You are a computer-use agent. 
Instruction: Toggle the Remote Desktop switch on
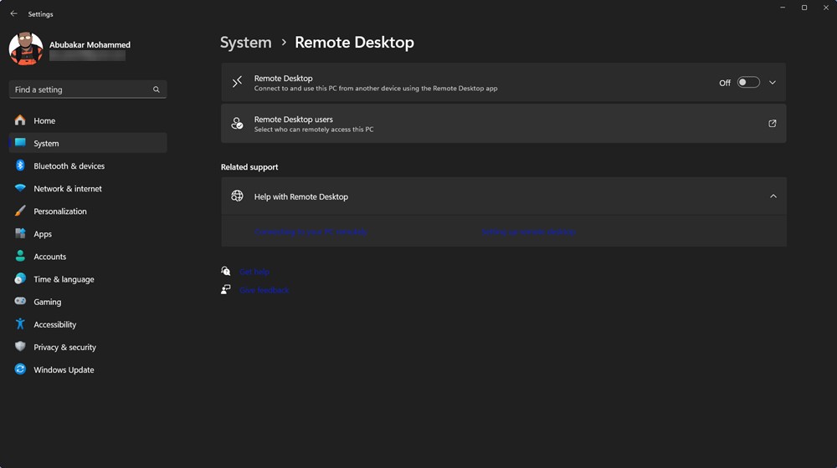(747, 82)
